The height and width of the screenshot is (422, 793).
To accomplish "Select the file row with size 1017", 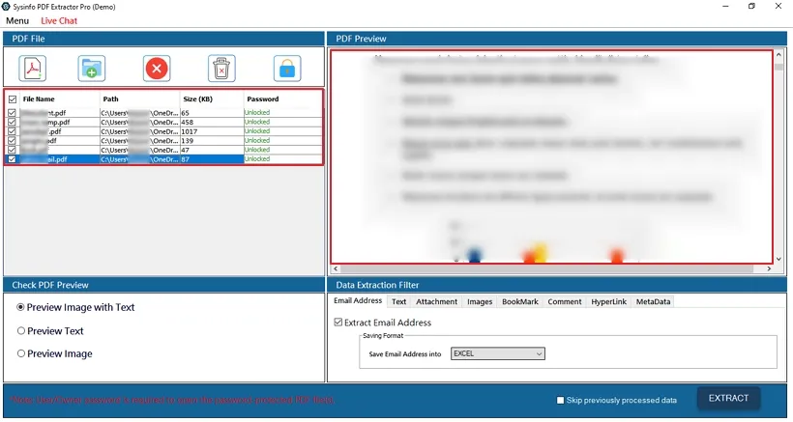I will (163, 131).
